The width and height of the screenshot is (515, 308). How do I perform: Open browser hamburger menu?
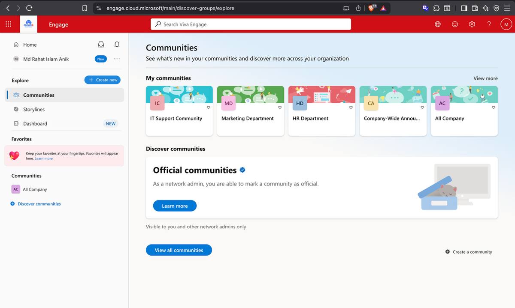tap(507, 8)
